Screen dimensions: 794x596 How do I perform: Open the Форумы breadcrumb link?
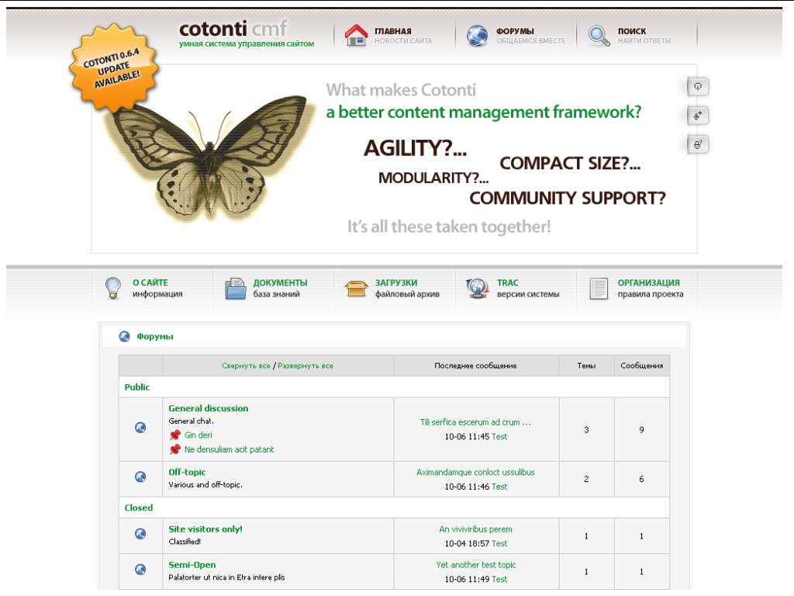pyautogui.click(x=155, y=336)
